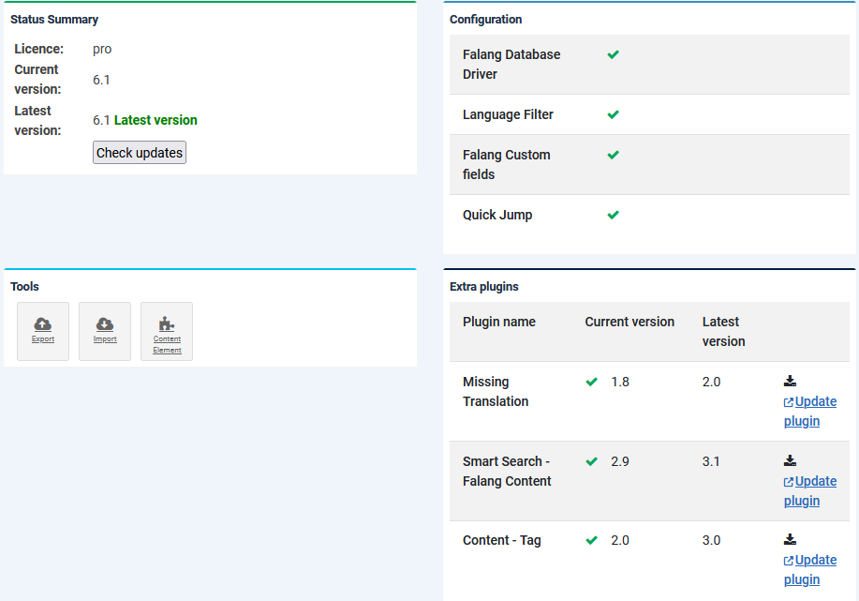Open Update plugin link for Missing Translation
859x601 pixels.
809,411
